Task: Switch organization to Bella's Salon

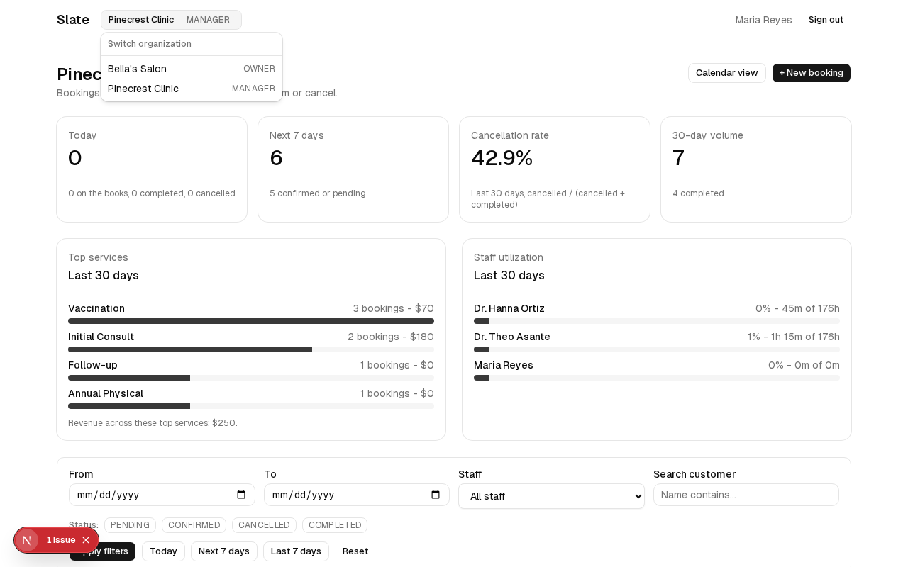Action: [x=192, y=69]
